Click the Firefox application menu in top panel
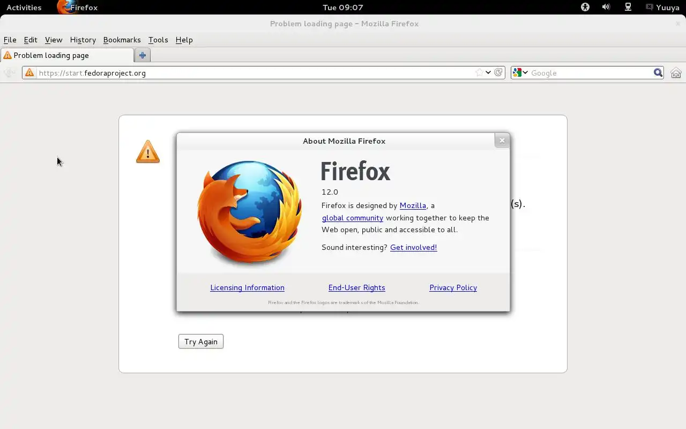686x429 pixels. pos(77,8)
